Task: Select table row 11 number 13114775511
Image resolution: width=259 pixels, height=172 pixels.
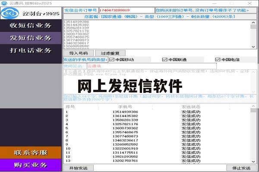Action: (x=125, y=153)
